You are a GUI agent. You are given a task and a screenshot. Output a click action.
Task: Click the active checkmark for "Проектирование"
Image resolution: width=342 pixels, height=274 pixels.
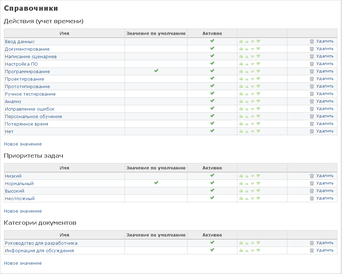212,78
